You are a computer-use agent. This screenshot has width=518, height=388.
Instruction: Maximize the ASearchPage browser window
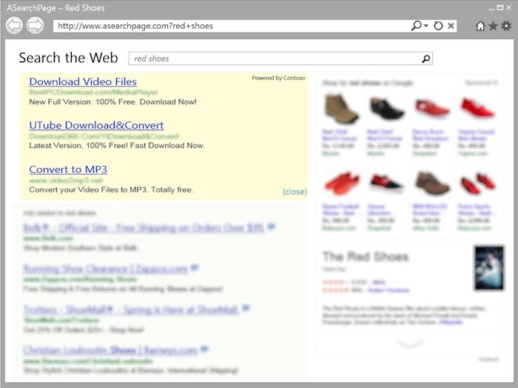500,7
